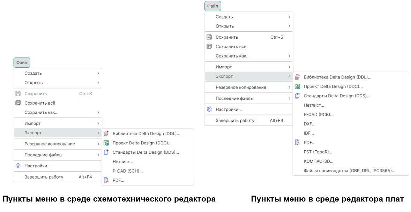411x212 pixels.
Task: Choose DXF... export option
Action: (x=351, y=124)
